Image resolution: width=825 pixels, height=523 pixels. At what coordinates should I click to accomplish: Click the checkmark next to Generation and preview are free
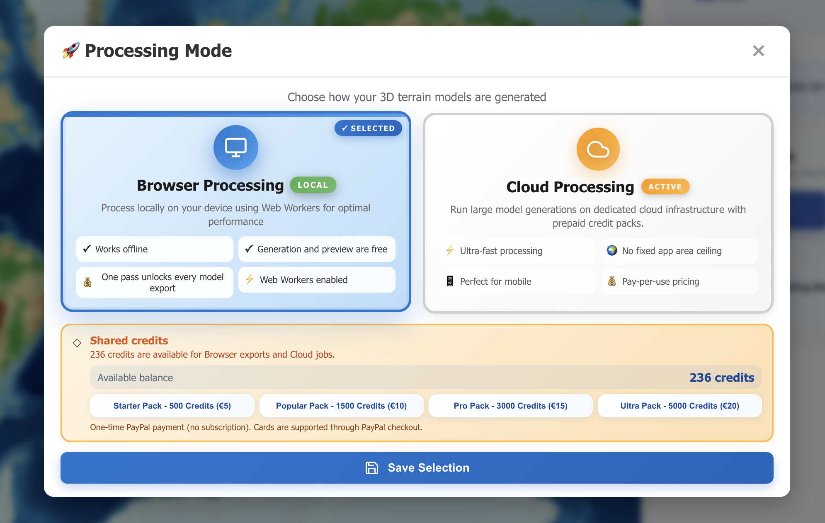click(x=249, y=249)
